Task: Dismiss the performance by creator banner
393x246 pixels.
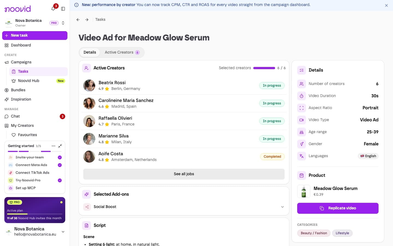Action: (386, 5)
